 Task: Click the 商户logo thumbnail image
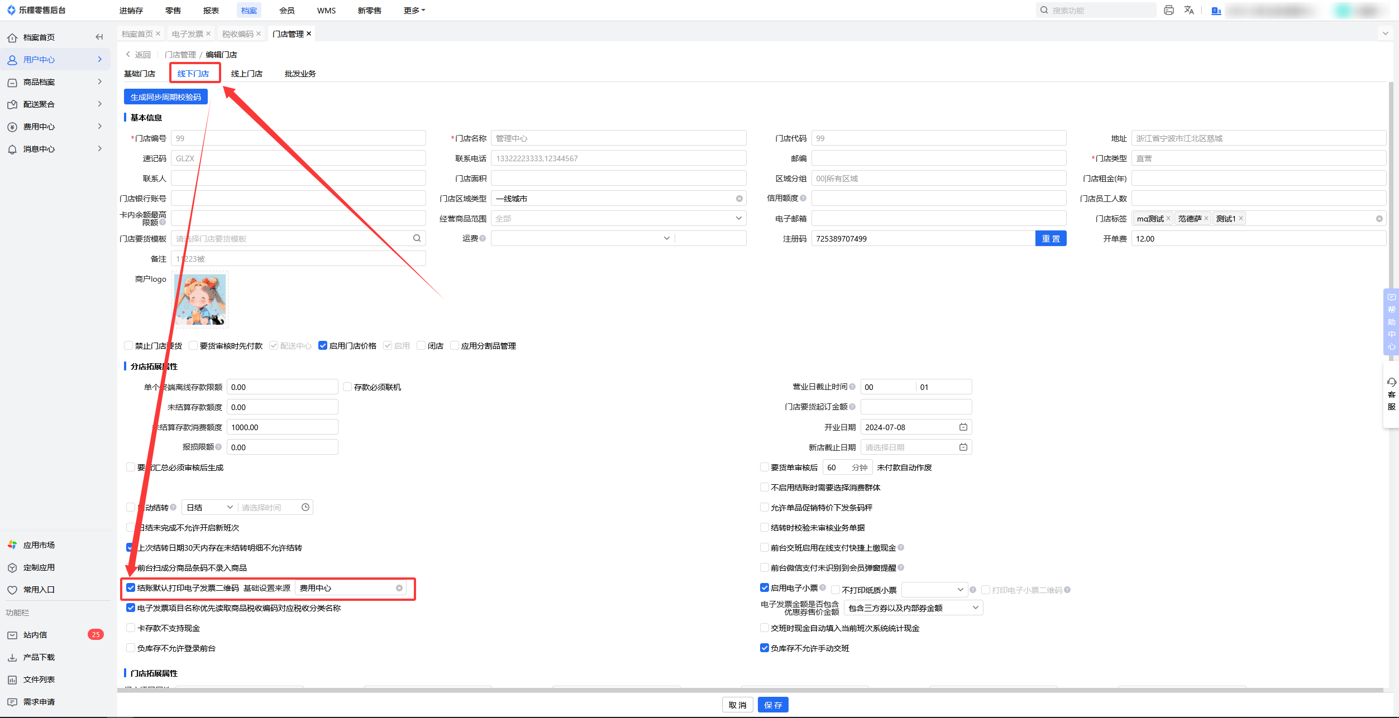pyautogui.click(x=200, y=300)
